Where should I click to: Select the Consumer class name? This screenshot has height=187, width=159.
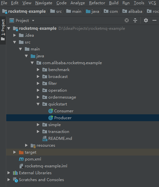coord(64,111)
